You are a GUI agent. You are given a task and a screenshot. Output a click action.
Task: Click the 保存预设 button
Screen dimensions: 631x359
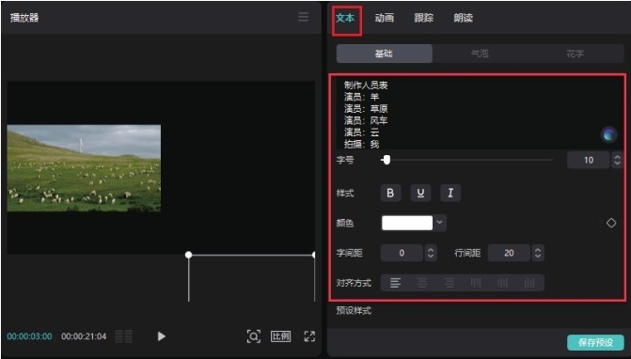pos(595,342)
